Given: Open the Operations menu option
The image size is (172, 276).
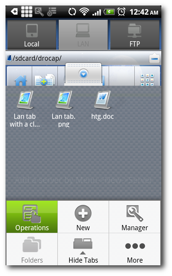Looking at the screenshot, I should (32, 217).
